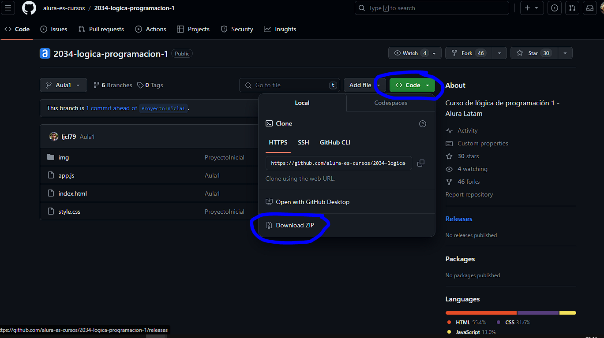The width and height of the screenshot is (604, 338).
Task: Open the Issues tab
Action: [54, 29]
